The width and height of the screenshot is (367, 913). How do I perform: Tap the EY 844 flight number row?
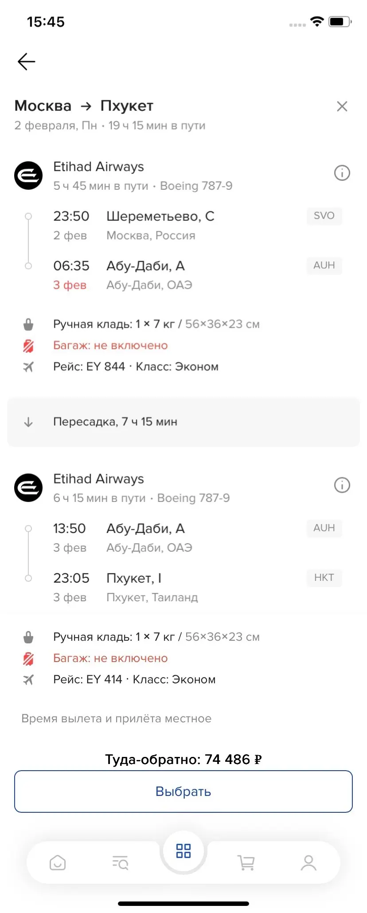tap(136, 367)
